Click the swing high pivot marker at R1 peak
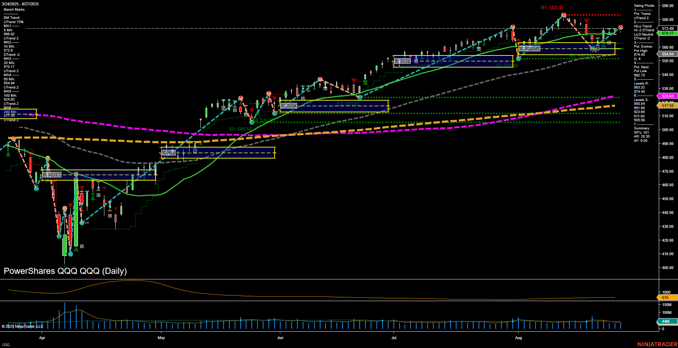The image size is (678, 348). point(564,15)
